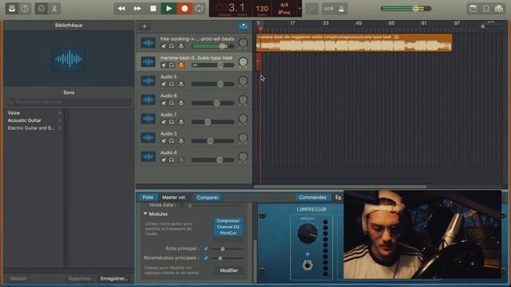This screenshot has height=287, width=511.
Task: Mute the Audio 7 track
Action: 164,122
